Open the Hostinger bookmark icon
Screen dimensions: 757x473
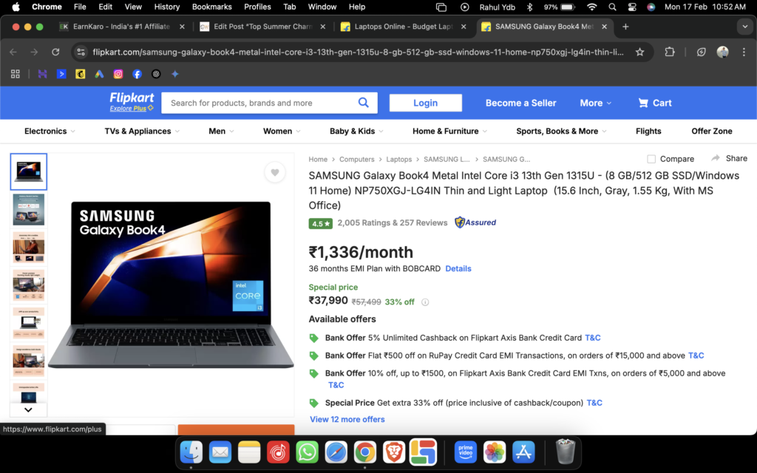point(42,74)
